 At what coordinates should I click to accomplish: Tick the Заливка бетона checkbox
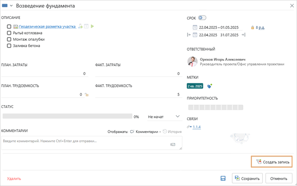[9, 46]
